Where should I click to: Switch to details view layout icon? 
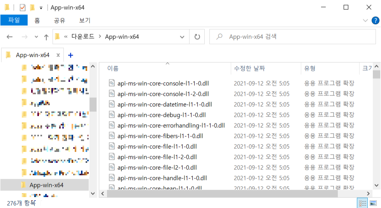(x=362, y=203)
